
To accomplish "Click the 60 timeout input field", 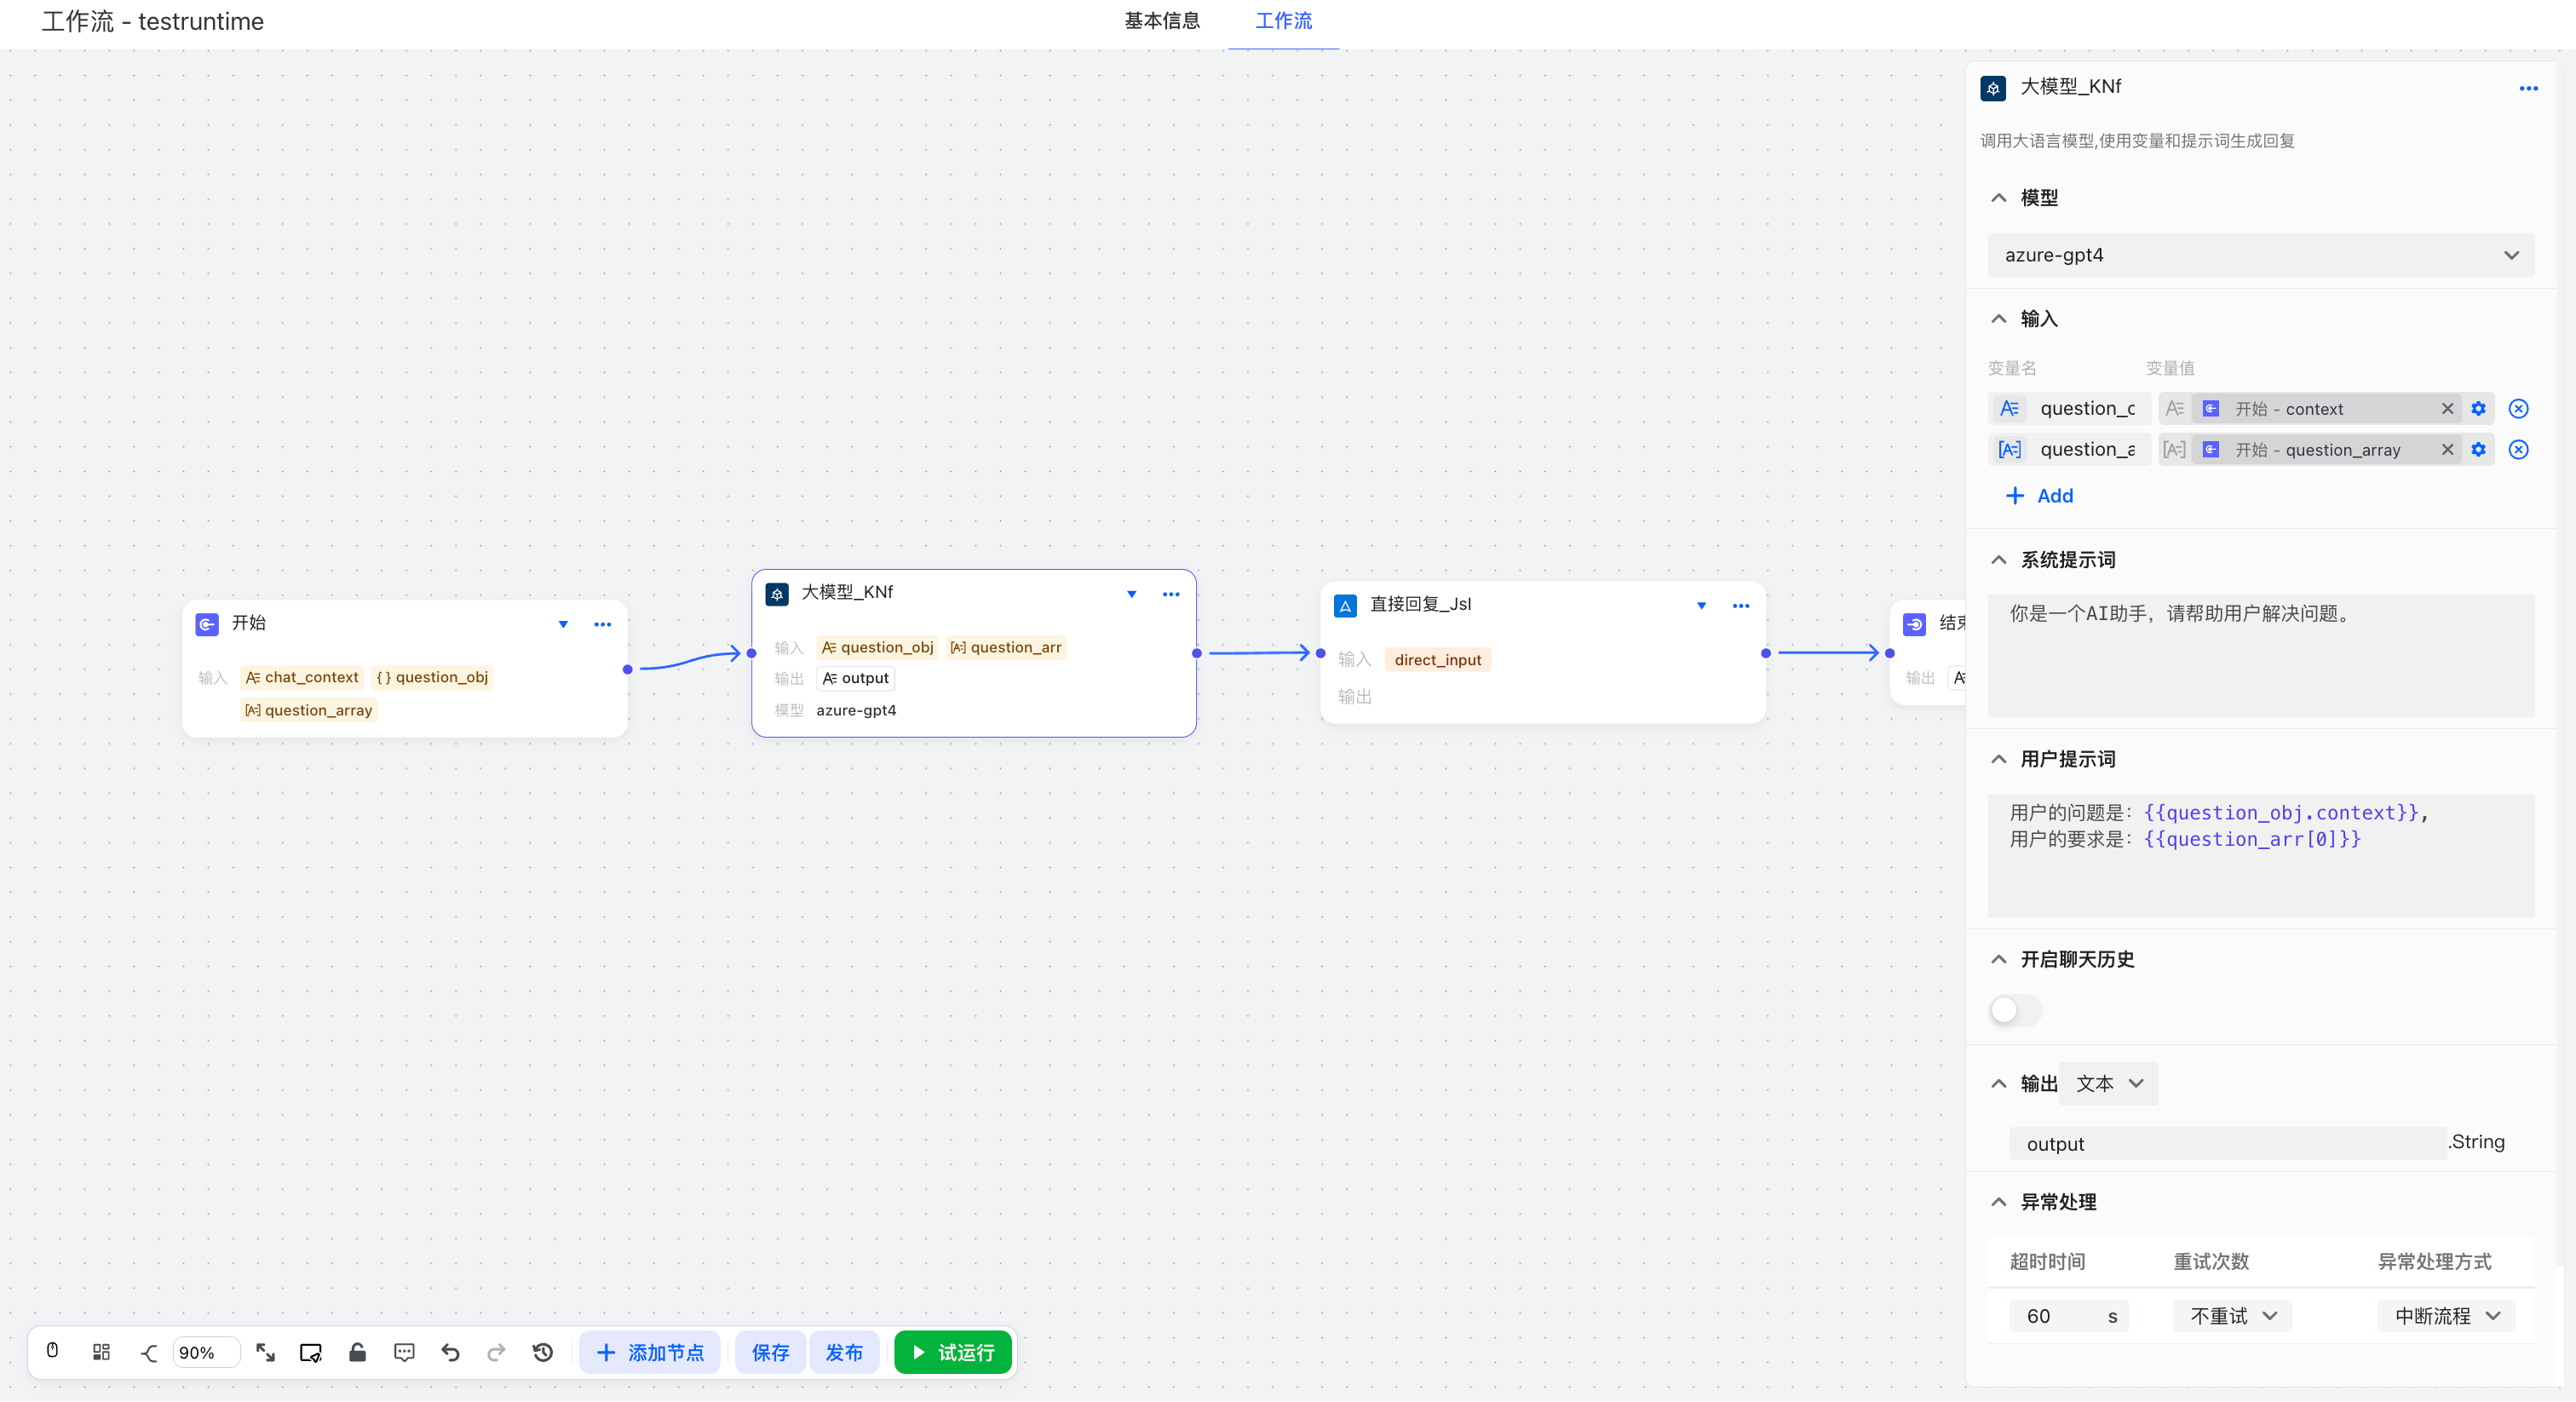I will click(2055, 1317).
